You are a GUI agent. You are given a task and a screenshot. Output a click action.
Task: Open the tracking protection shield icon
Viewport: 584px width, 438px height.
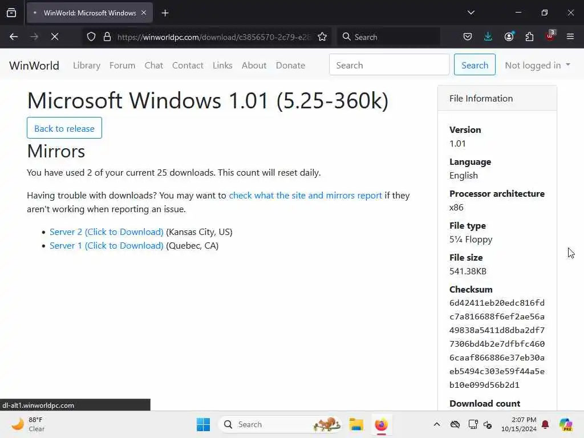coord(91,37)
